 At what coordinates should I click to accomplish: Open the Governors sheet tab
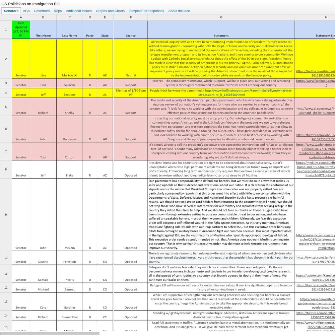coord(42,11)
